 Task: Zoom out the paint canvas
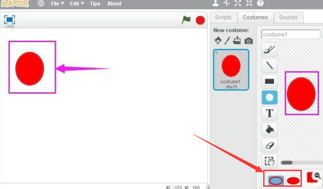point(318,176)
